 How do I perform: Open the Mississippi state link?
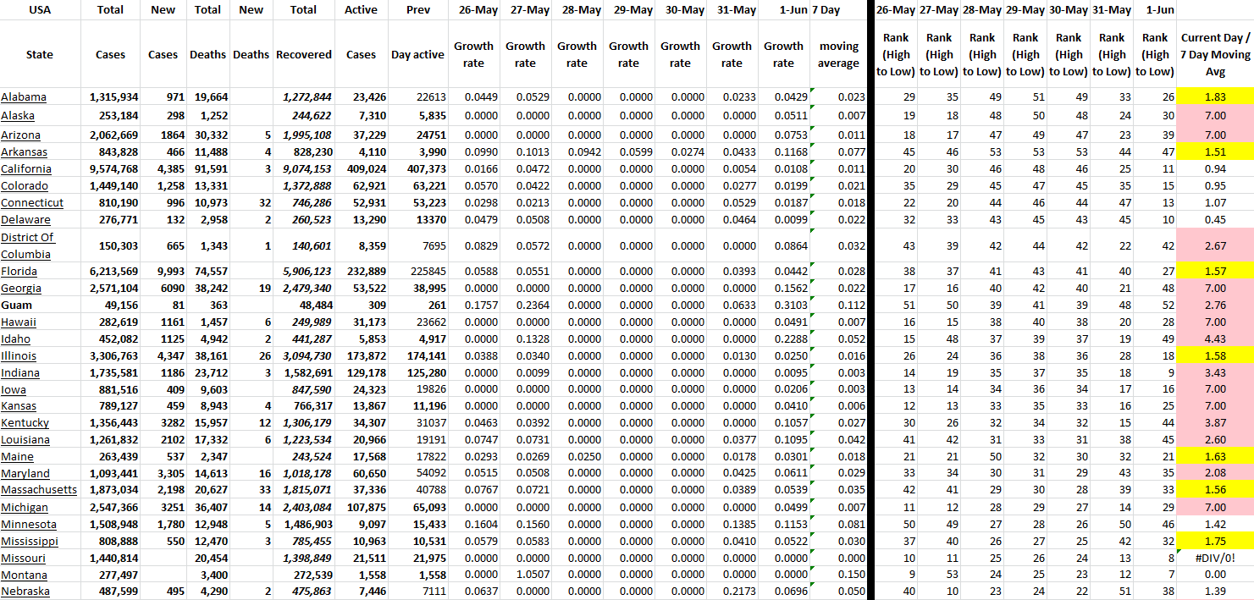click(x=30, y=542)
